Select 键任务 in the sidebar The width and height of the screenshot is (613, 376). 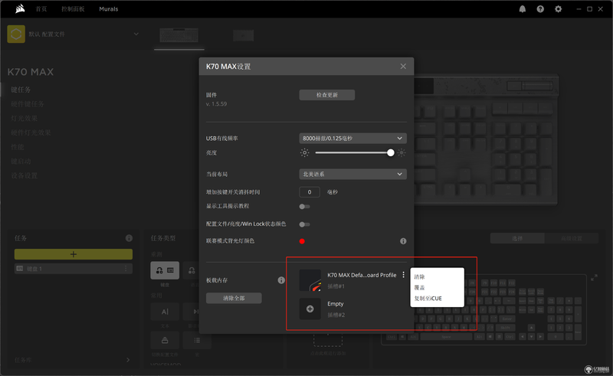[x=21, y=90]
